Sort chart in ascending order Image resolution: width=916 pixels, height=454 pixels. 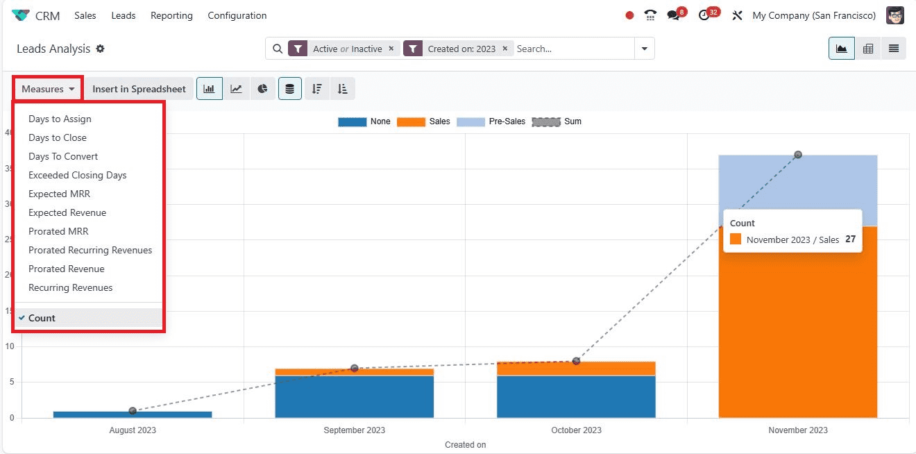click(342, 89)
